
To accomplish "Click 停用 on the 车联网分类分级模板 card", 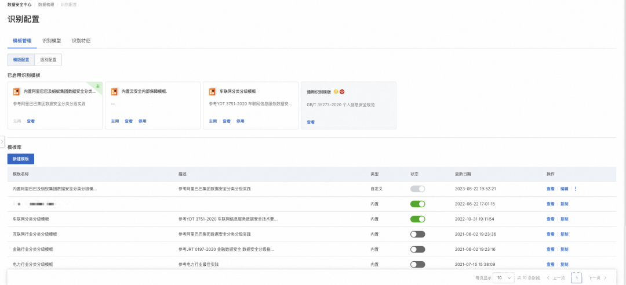I will (240, 121).
